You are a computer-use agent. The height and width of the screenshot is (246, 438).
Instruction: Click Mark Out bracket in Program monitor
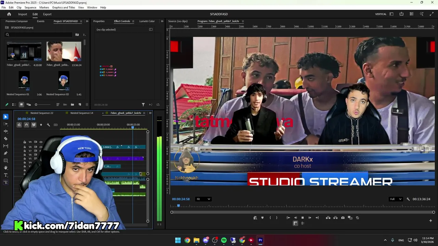[277, 218]
